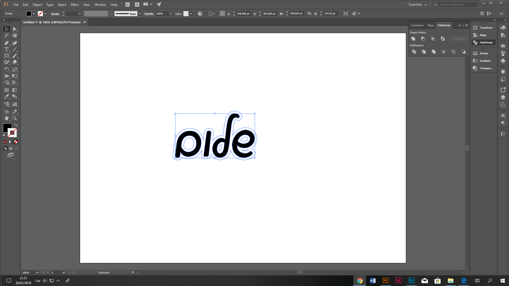
Task: Click the Divide pathfinder icon
Action: coord(414,52)
